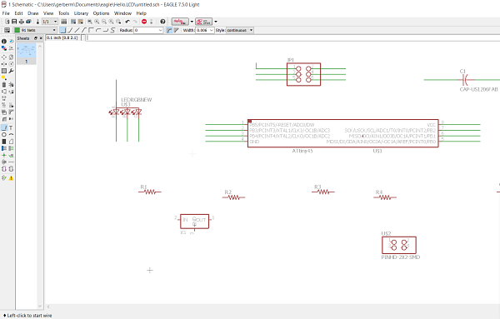Screen dimensions: 500x319
Task: Select the Bus tool
Action: (x=4, y=148)
